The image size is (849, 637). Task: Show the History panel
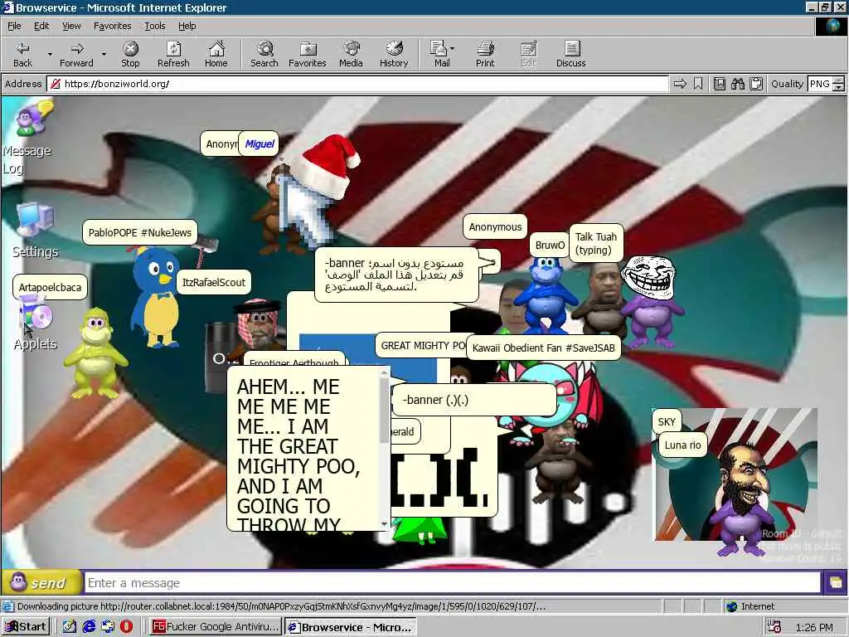pos(394,54)
